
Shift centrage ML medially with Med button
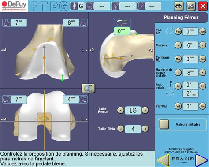178,59
